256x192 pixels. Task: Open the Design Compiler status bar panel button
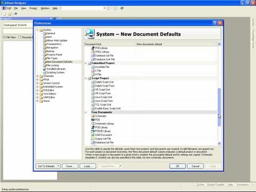click(x=215, y=185)
